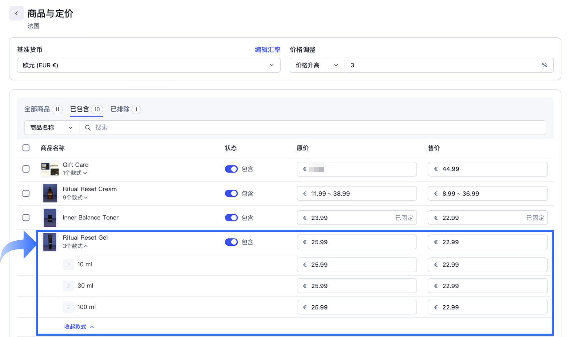
Task: Click the Gift Card product thumbnail
Action: click(50, 169)
